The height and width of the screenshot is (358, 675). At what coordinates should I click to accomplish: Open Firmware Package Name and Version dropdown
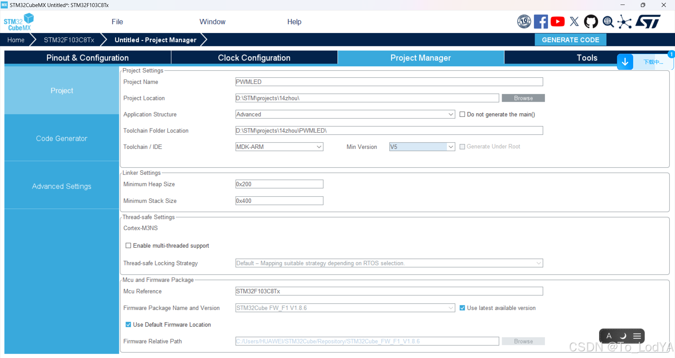[x=345, y=308]
